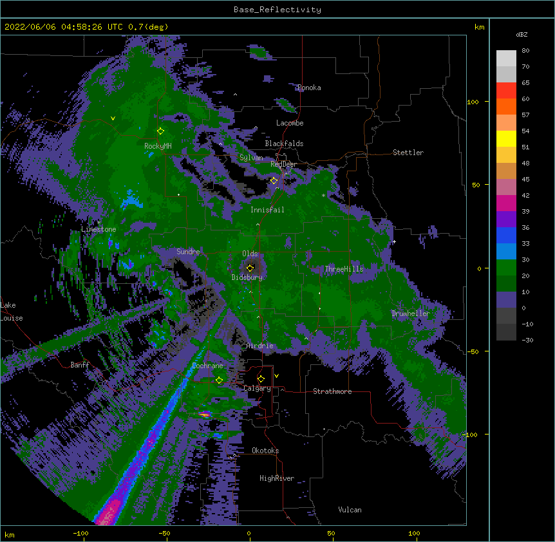Click the Stettler city label
Screen dimensions: 555x542
[x=408, y=153]
